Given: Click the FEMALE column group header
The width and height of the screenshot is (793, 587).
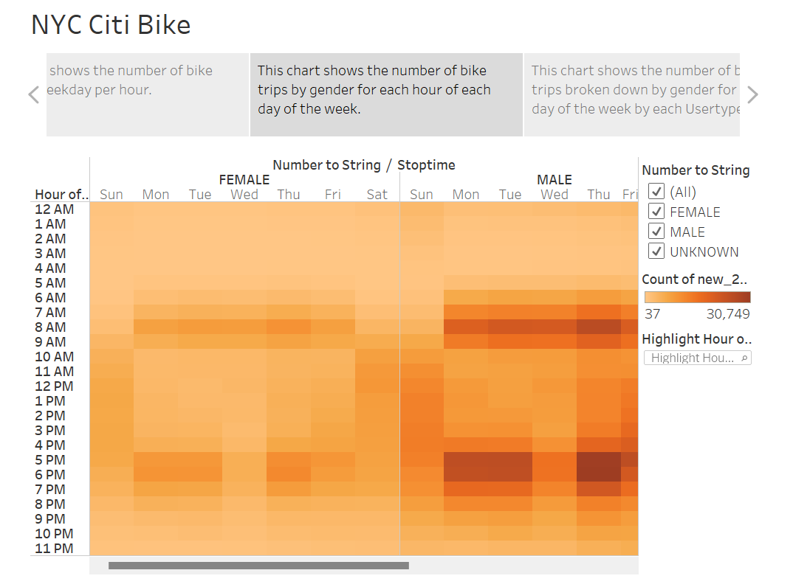Looking at the screenshot, I should [x=244, y=179].
